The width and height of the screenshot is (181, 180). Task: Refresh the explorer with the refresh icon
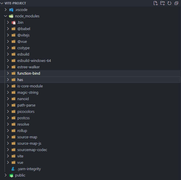(169, 3)
